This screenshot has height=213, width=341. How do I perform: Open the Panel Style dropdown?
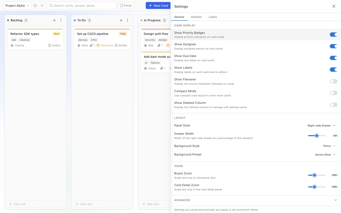322,125
